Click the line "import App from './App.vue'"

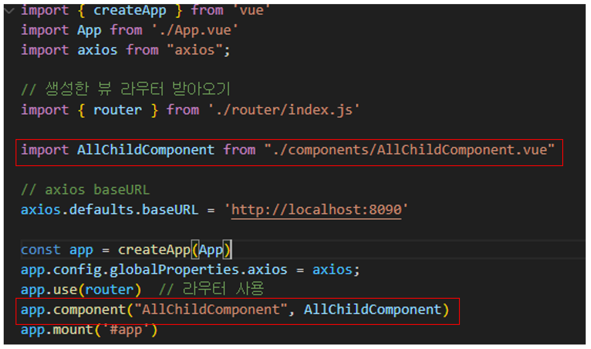129,30
